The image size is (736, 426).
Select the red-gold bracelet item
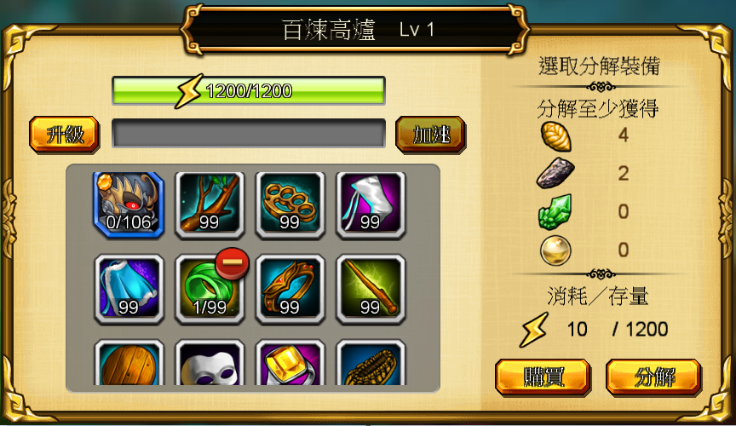[x=290, y=290]
